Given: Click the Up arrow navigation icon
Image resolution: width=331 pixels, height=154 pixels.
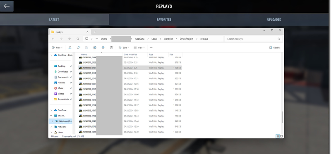Looking at the screenshot, I should tap(70, 39).
